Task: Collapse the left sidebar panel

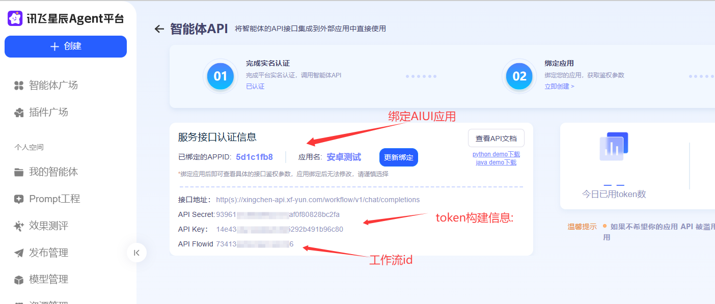Action: click(136, 253)
